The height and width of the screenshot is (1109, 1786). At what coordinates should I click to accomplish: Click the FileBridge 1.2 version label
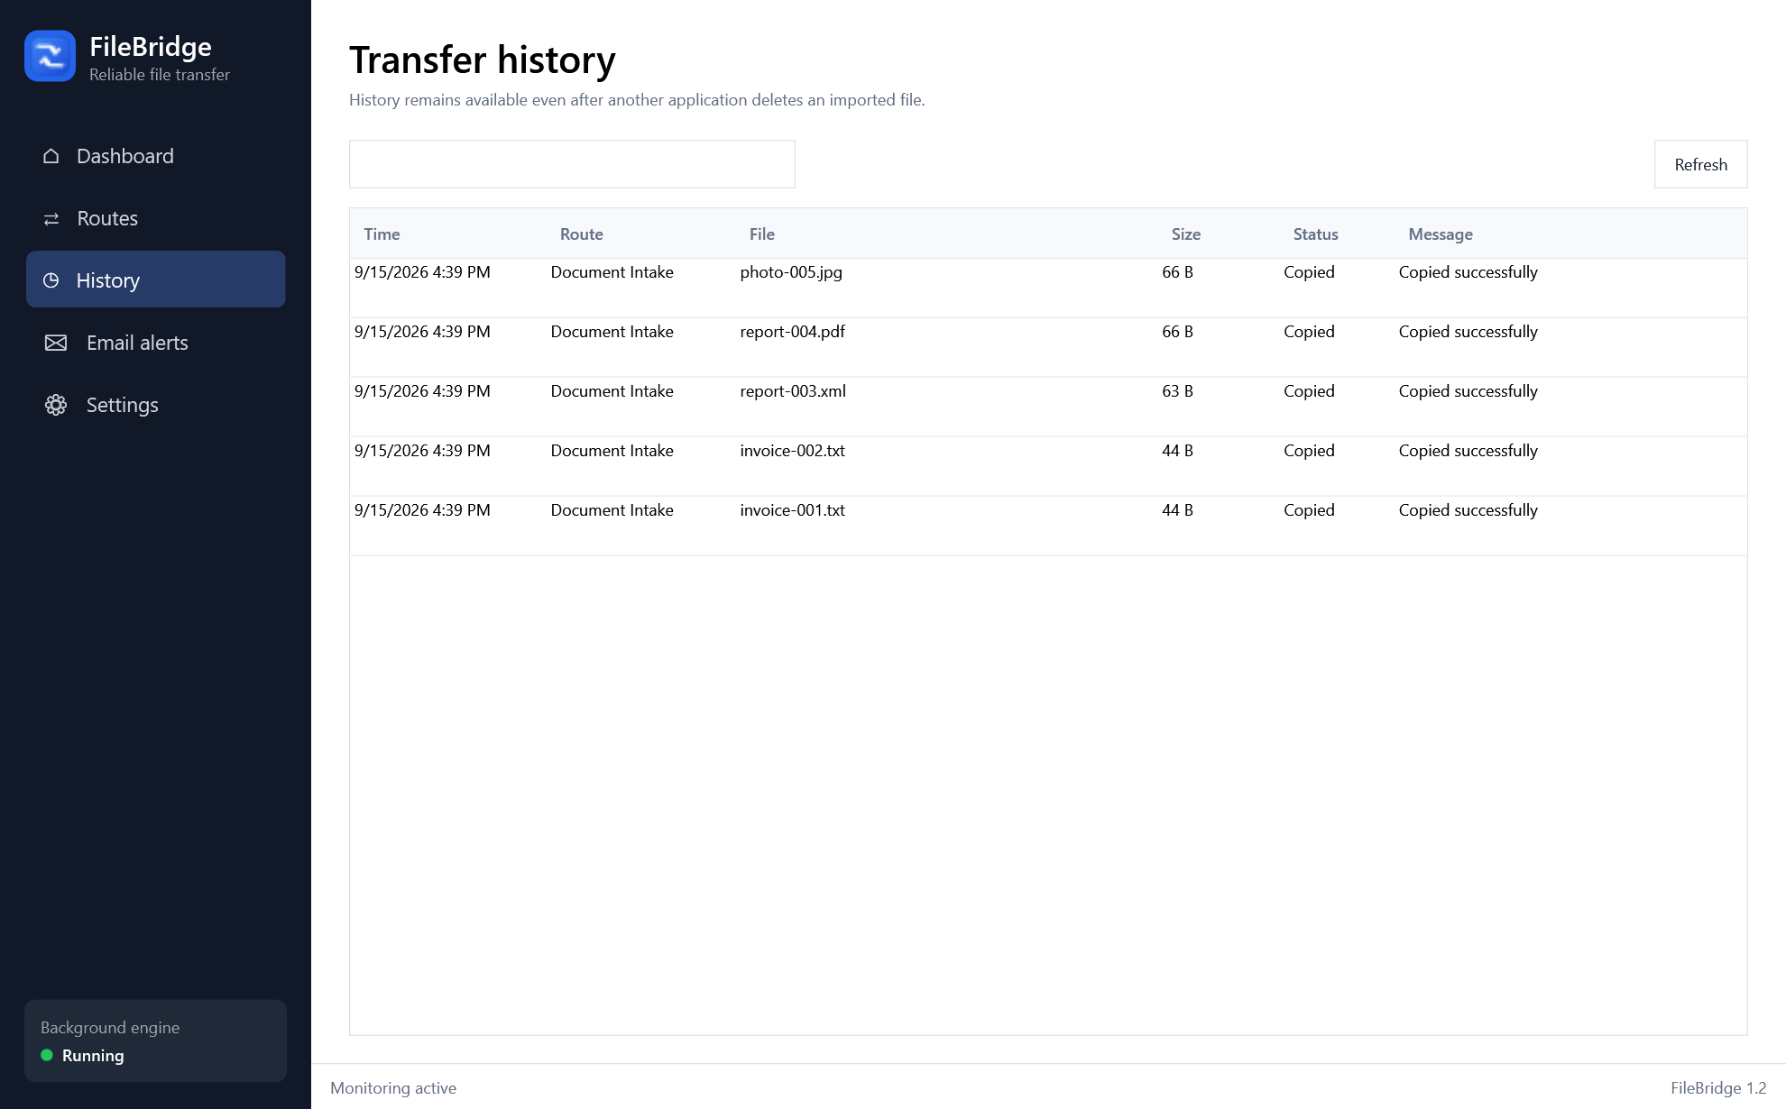coord(1718,1088)
